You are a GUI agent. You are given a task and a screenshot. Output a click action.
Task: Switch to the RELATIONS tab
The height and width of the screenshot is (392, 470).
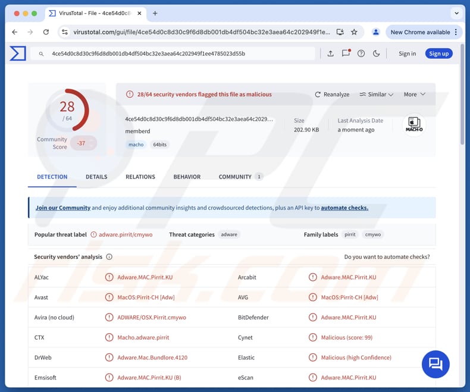coord(140,177)
